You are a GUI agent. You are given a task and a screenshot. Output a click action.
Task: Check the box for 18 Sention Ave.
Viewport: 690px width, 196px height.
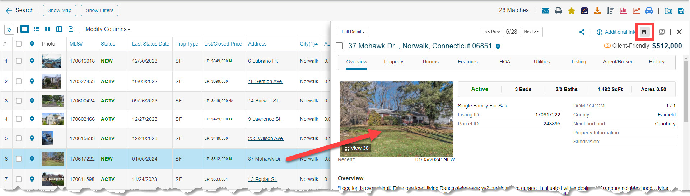pos(19,81)
